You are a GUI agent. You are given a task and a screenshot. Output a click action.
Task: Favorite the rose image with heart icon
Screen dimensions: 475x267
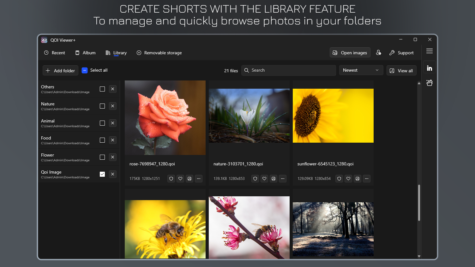[180, 179]
